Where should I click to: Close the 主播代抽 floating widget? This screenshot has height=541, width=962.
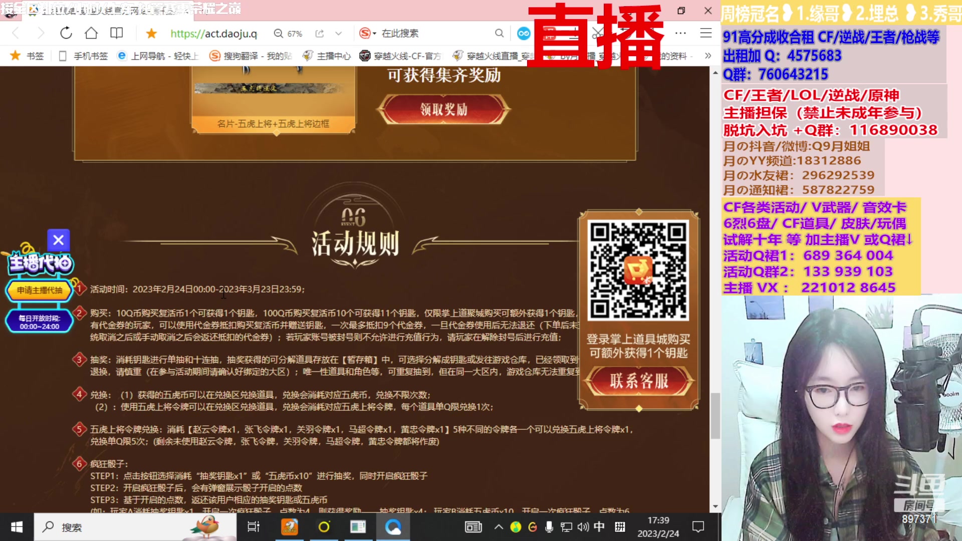[59, 240]
